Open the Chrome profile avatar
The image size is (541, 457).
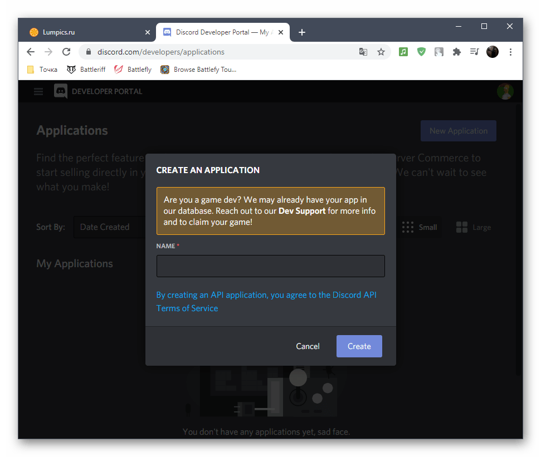tap(493, 52)
